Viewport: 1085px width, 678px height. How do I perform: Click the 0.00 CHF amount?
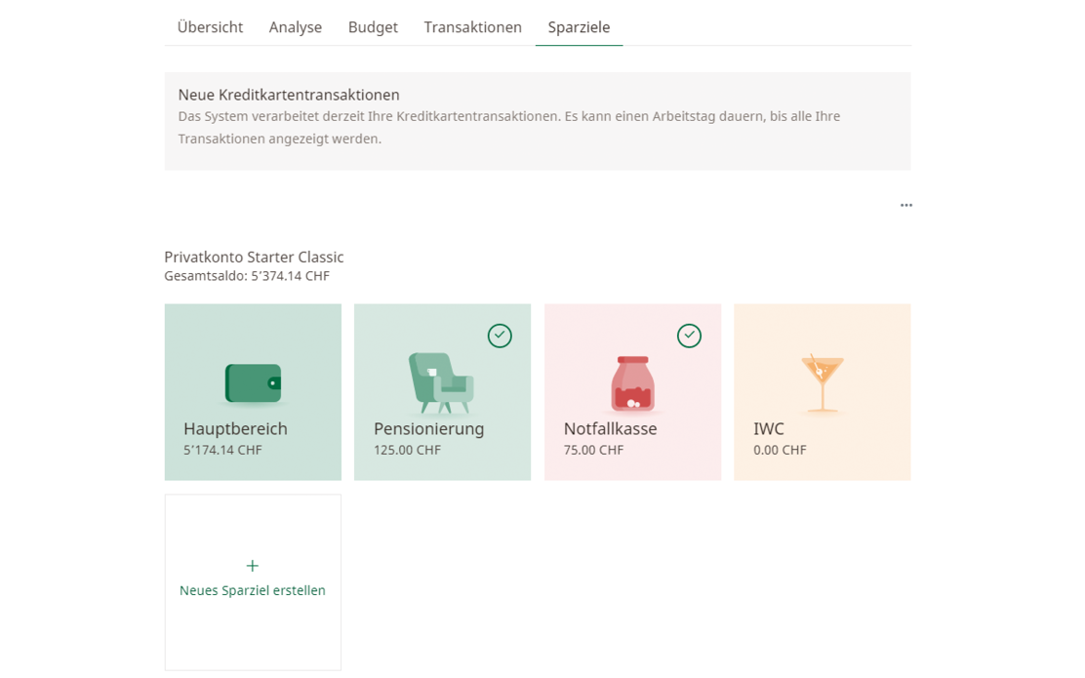coord(780,450)
